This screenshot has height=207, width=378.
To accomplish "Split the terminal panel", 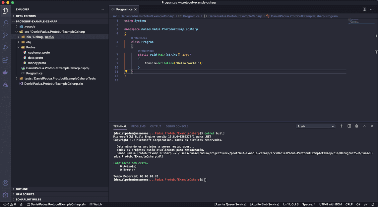I will pyautogui.click(x=349, y=126).
